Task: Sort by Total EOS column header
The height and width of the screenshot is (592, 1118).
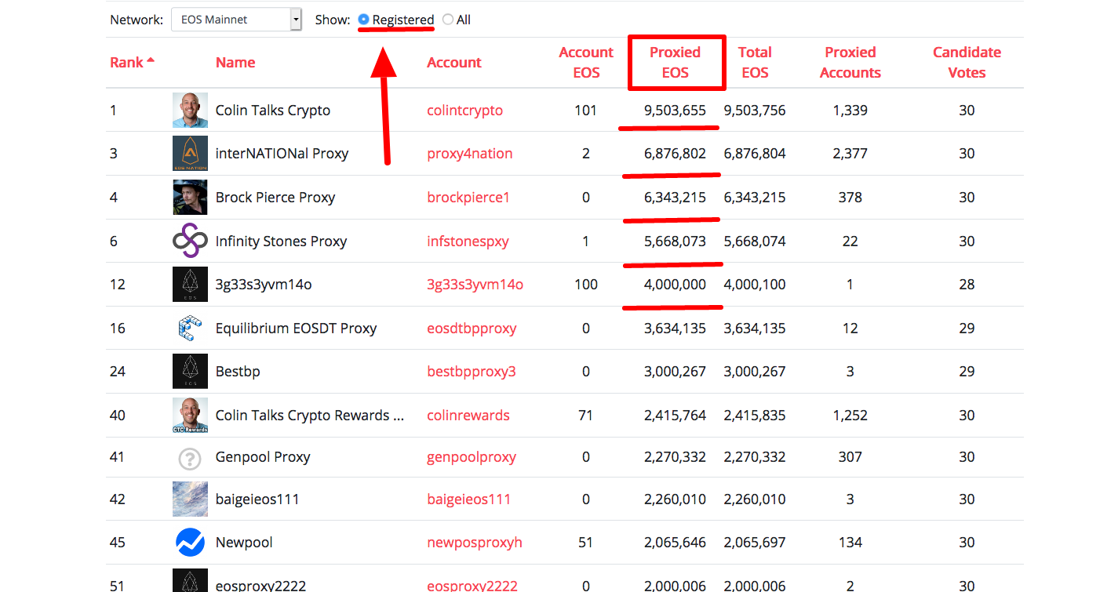Action: 755,62
